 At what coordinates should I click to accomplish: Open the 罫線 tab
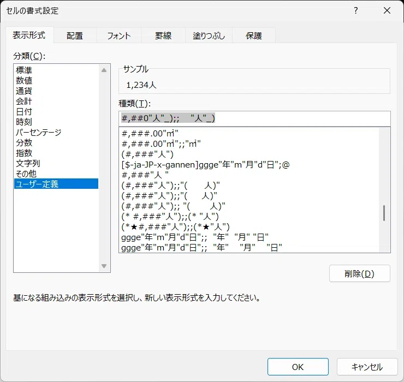pyautogui.click(x=163, y=35)
